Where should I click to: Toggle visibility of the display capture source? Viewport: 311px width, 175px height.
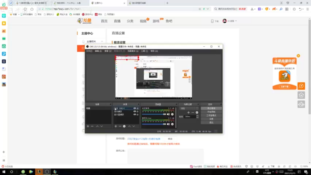coord(135,114)
